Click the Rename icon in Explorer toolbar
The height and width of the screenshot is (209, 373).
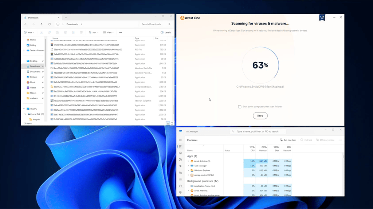[66, 32]
